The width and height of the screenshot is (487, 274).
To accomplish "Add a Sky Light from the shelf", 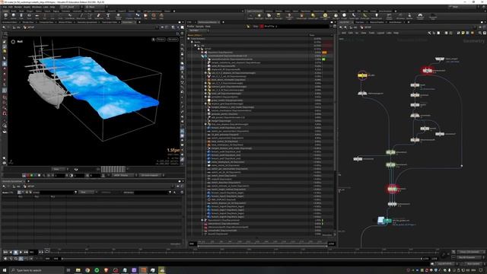I will click(x=336, y=15).
